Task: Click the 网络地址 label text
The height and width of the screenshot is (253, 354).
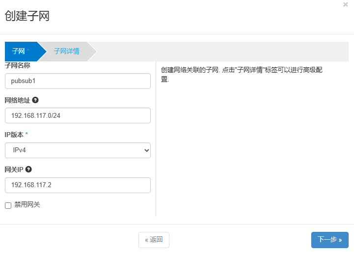Action: pos(17,100)
